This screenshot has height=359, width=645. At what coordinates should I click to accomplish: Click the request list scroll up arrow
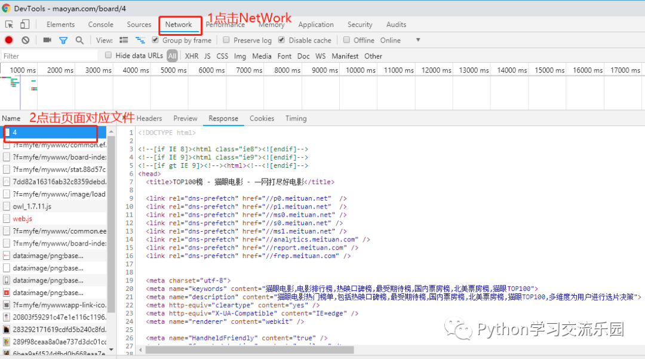point(111,131)
